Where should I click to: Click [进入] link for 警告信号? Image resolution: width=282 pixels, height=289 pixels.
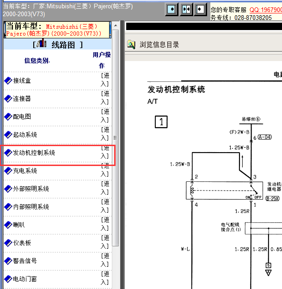coord(105,260)
